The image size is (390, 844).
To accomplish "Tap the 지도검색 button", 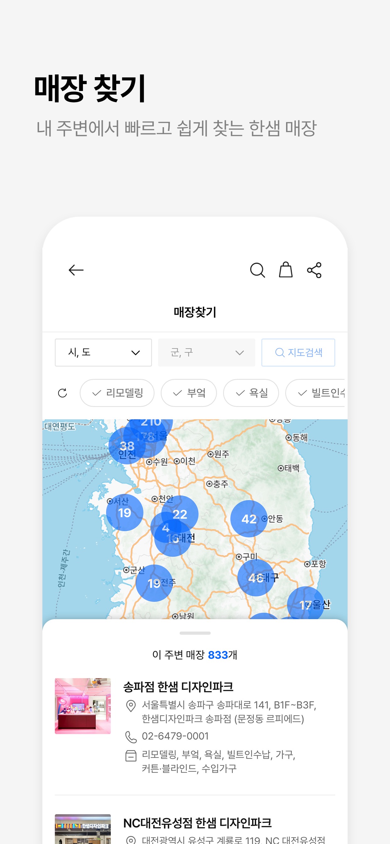I will [x=298, y=353].
